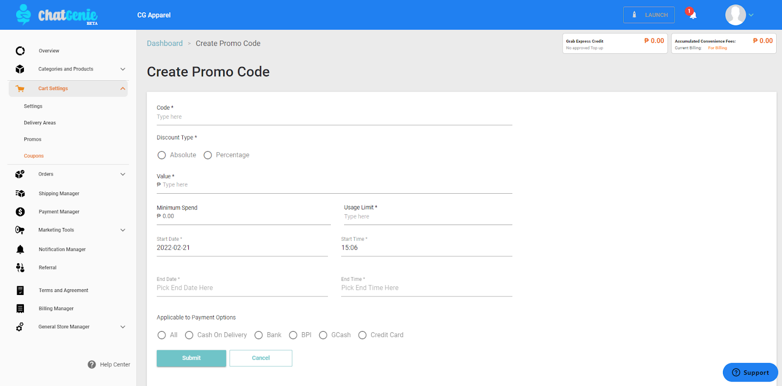782x386 pixels.
Task: Focus the Code input field
Action: tap(334, 117)
